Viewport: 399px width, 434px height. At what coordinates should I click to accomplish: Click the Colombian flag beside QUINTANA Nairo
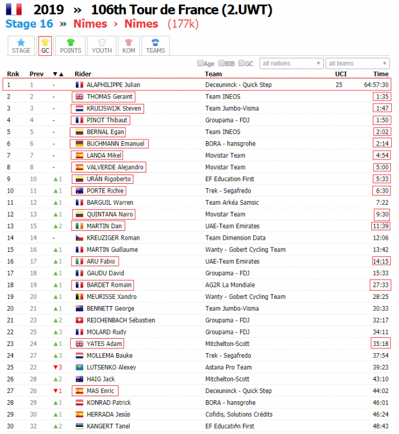tap(80, 214)
